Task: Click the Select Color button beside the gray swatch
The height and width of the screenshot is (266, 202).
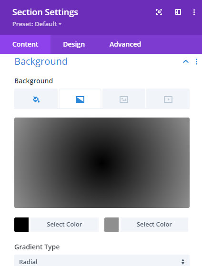Action: pos(154,225)
